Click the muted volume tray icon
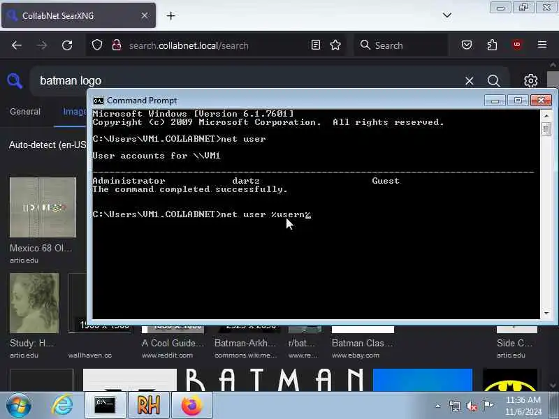This screenshot has width=559, height=419. (471, 406)
